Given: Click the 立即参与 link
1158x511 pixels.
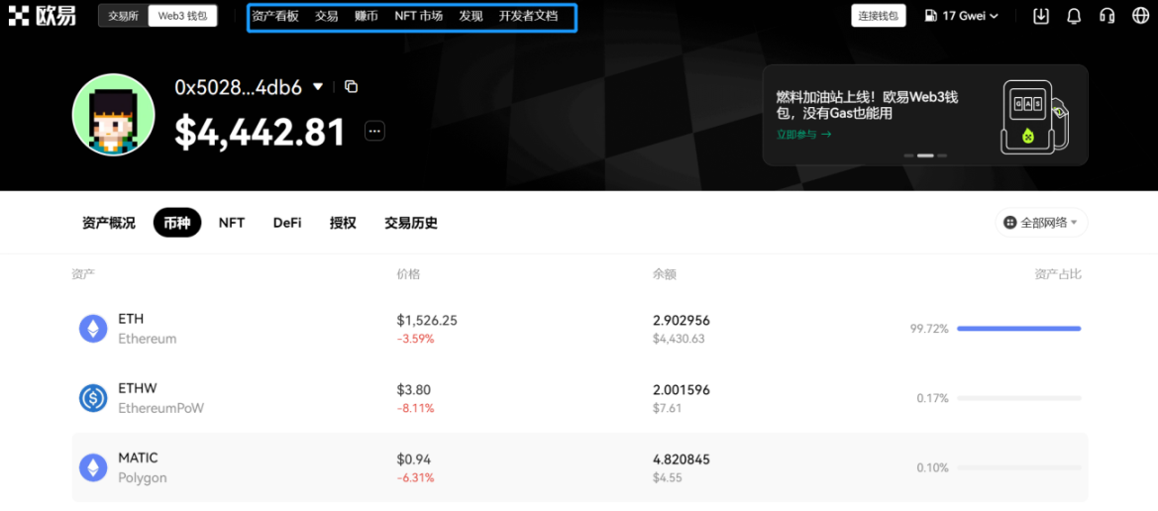Looking at the screenshot, I should click(x=803, y=135).
